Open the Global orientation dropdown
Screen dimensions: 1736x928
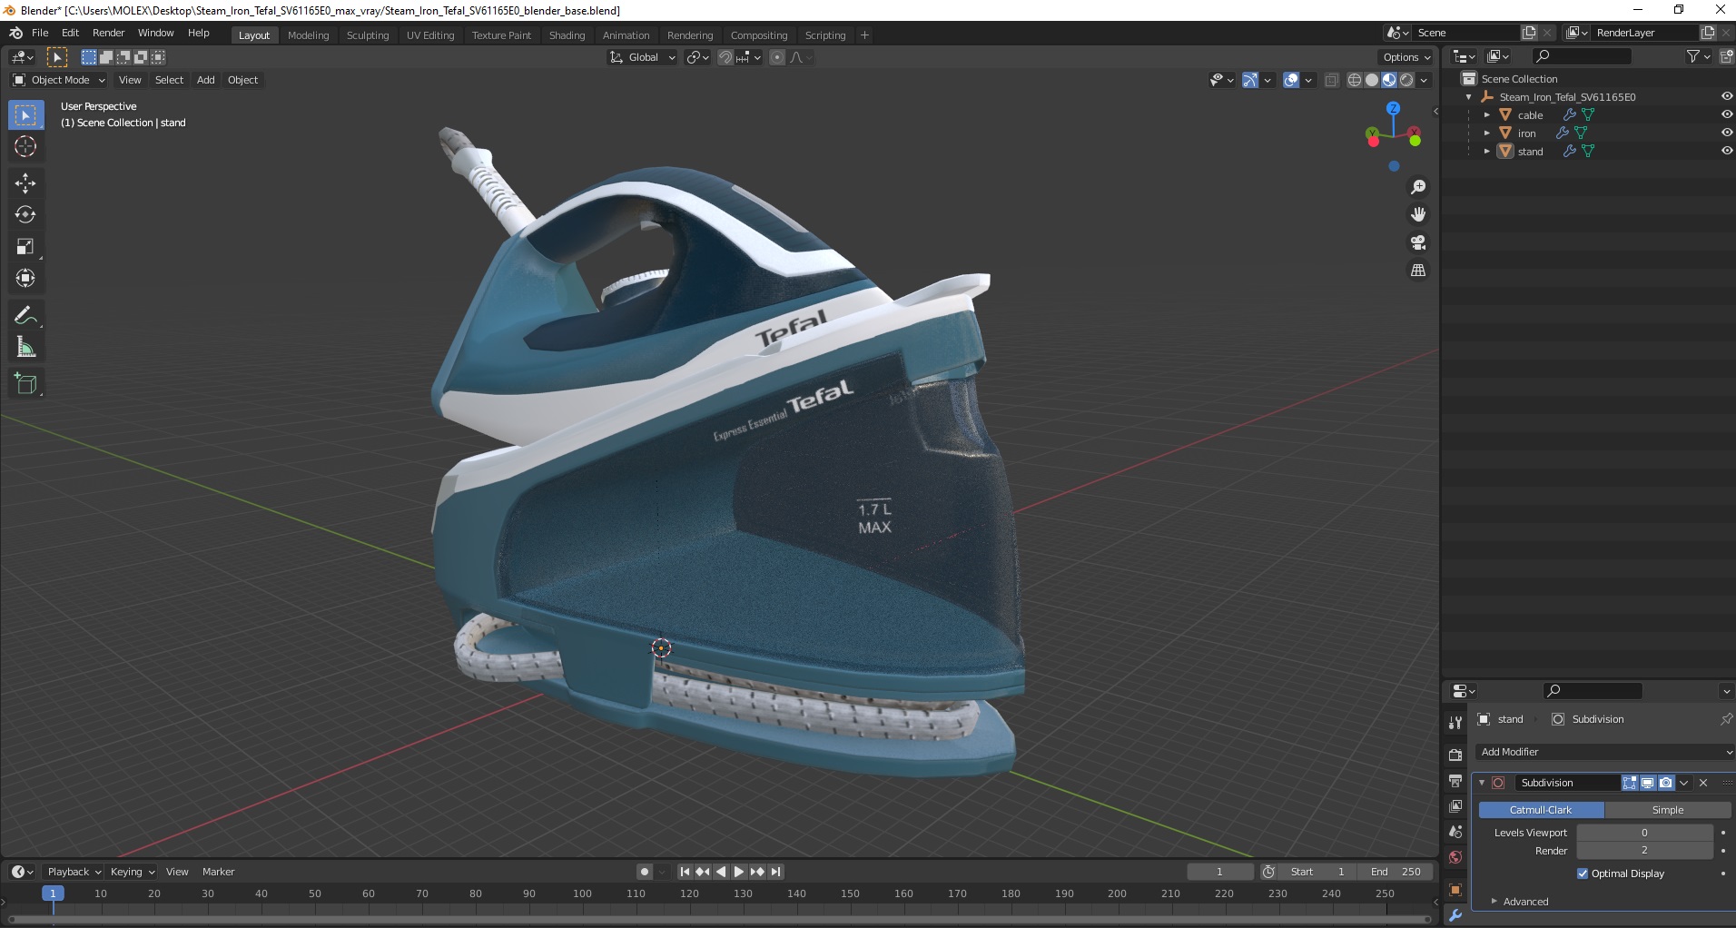[642, 57]
